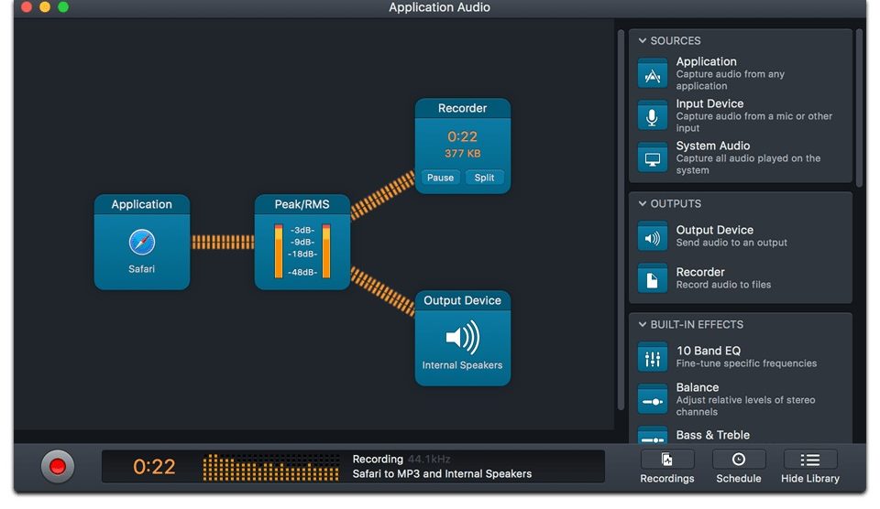Click the Bass & Treble effect item
Screen dimensions: 880x509
[713, 435]
